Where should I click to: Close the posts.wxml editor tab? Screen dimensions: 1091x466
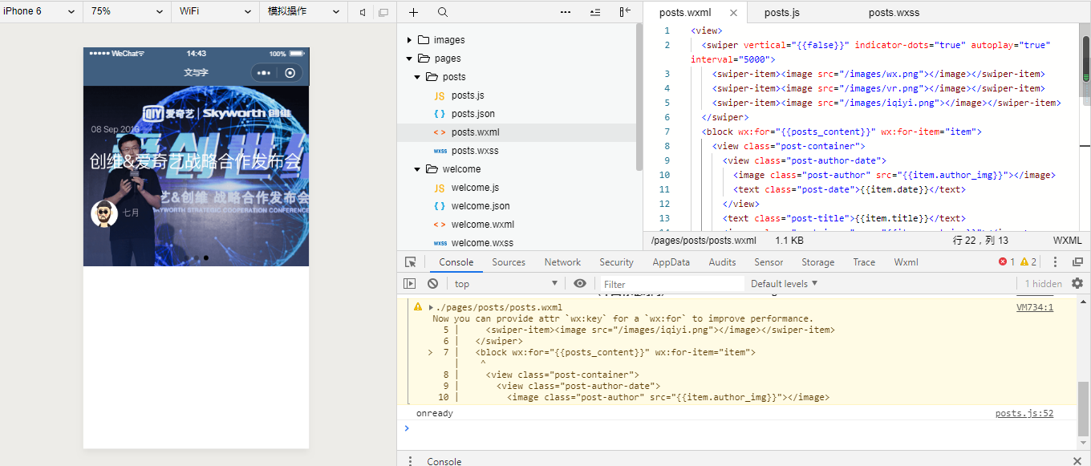pyautogui.click(x=733, y=13)
